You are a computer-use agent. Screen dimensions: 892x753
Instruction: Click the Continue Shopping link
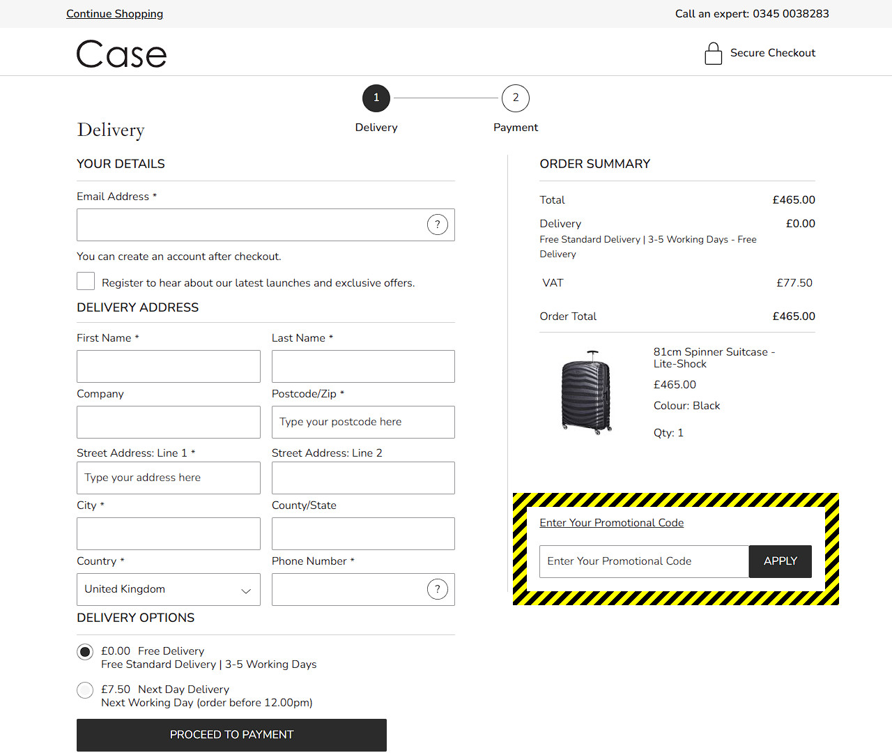click(x=114, y=14)
